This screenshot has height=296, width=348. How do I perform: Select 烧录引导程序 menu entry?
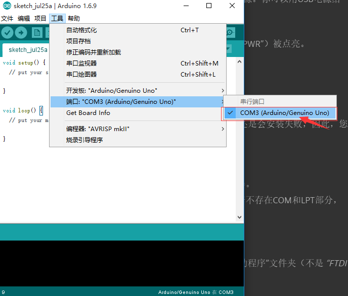tap(138, 140)
